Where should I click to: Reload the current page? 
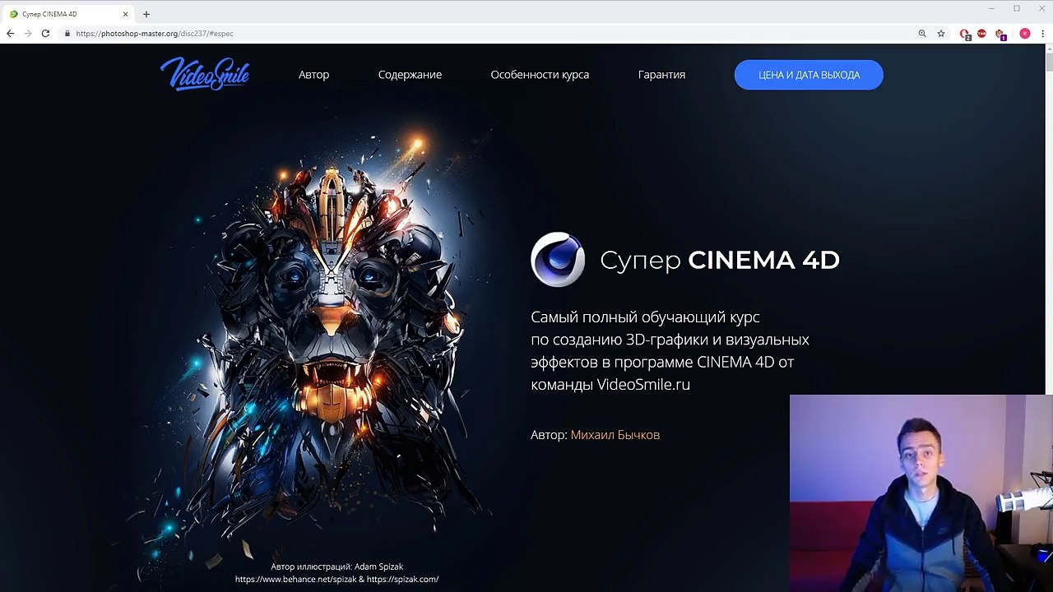[46, 34]
